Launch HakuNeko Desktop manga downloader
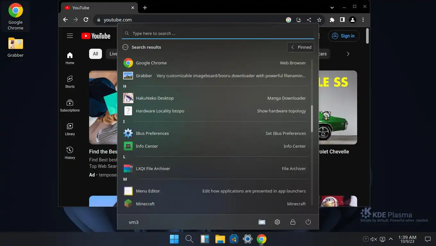The width and height of the screenshot is (436, 246). tap(214, 98)
